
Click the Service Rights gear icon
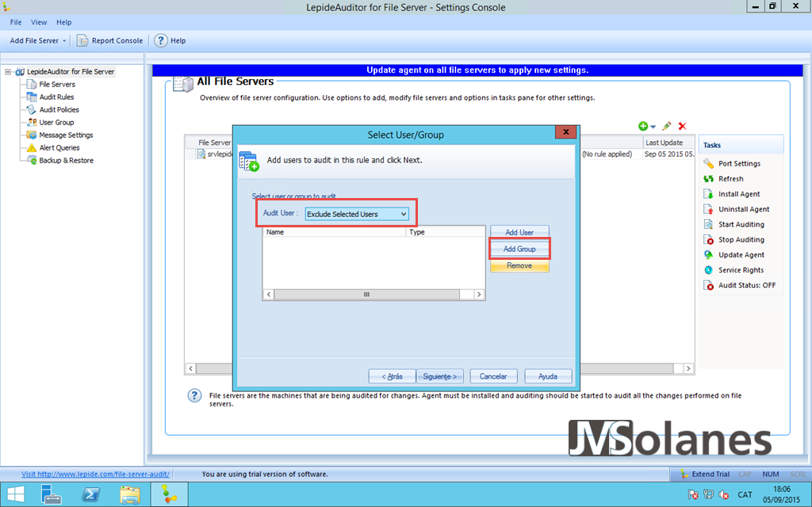[x=708, y=270]
